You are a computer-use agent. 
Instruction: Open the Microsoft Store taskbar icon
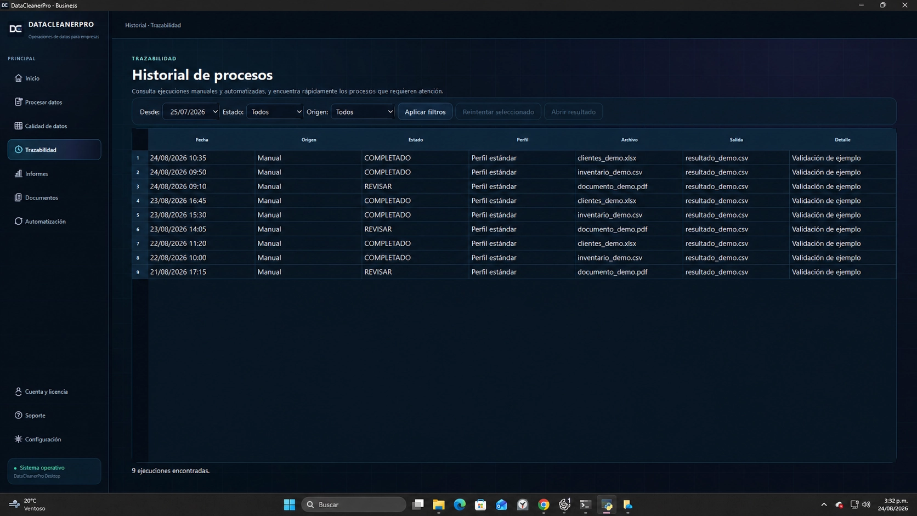coord(480,504)
